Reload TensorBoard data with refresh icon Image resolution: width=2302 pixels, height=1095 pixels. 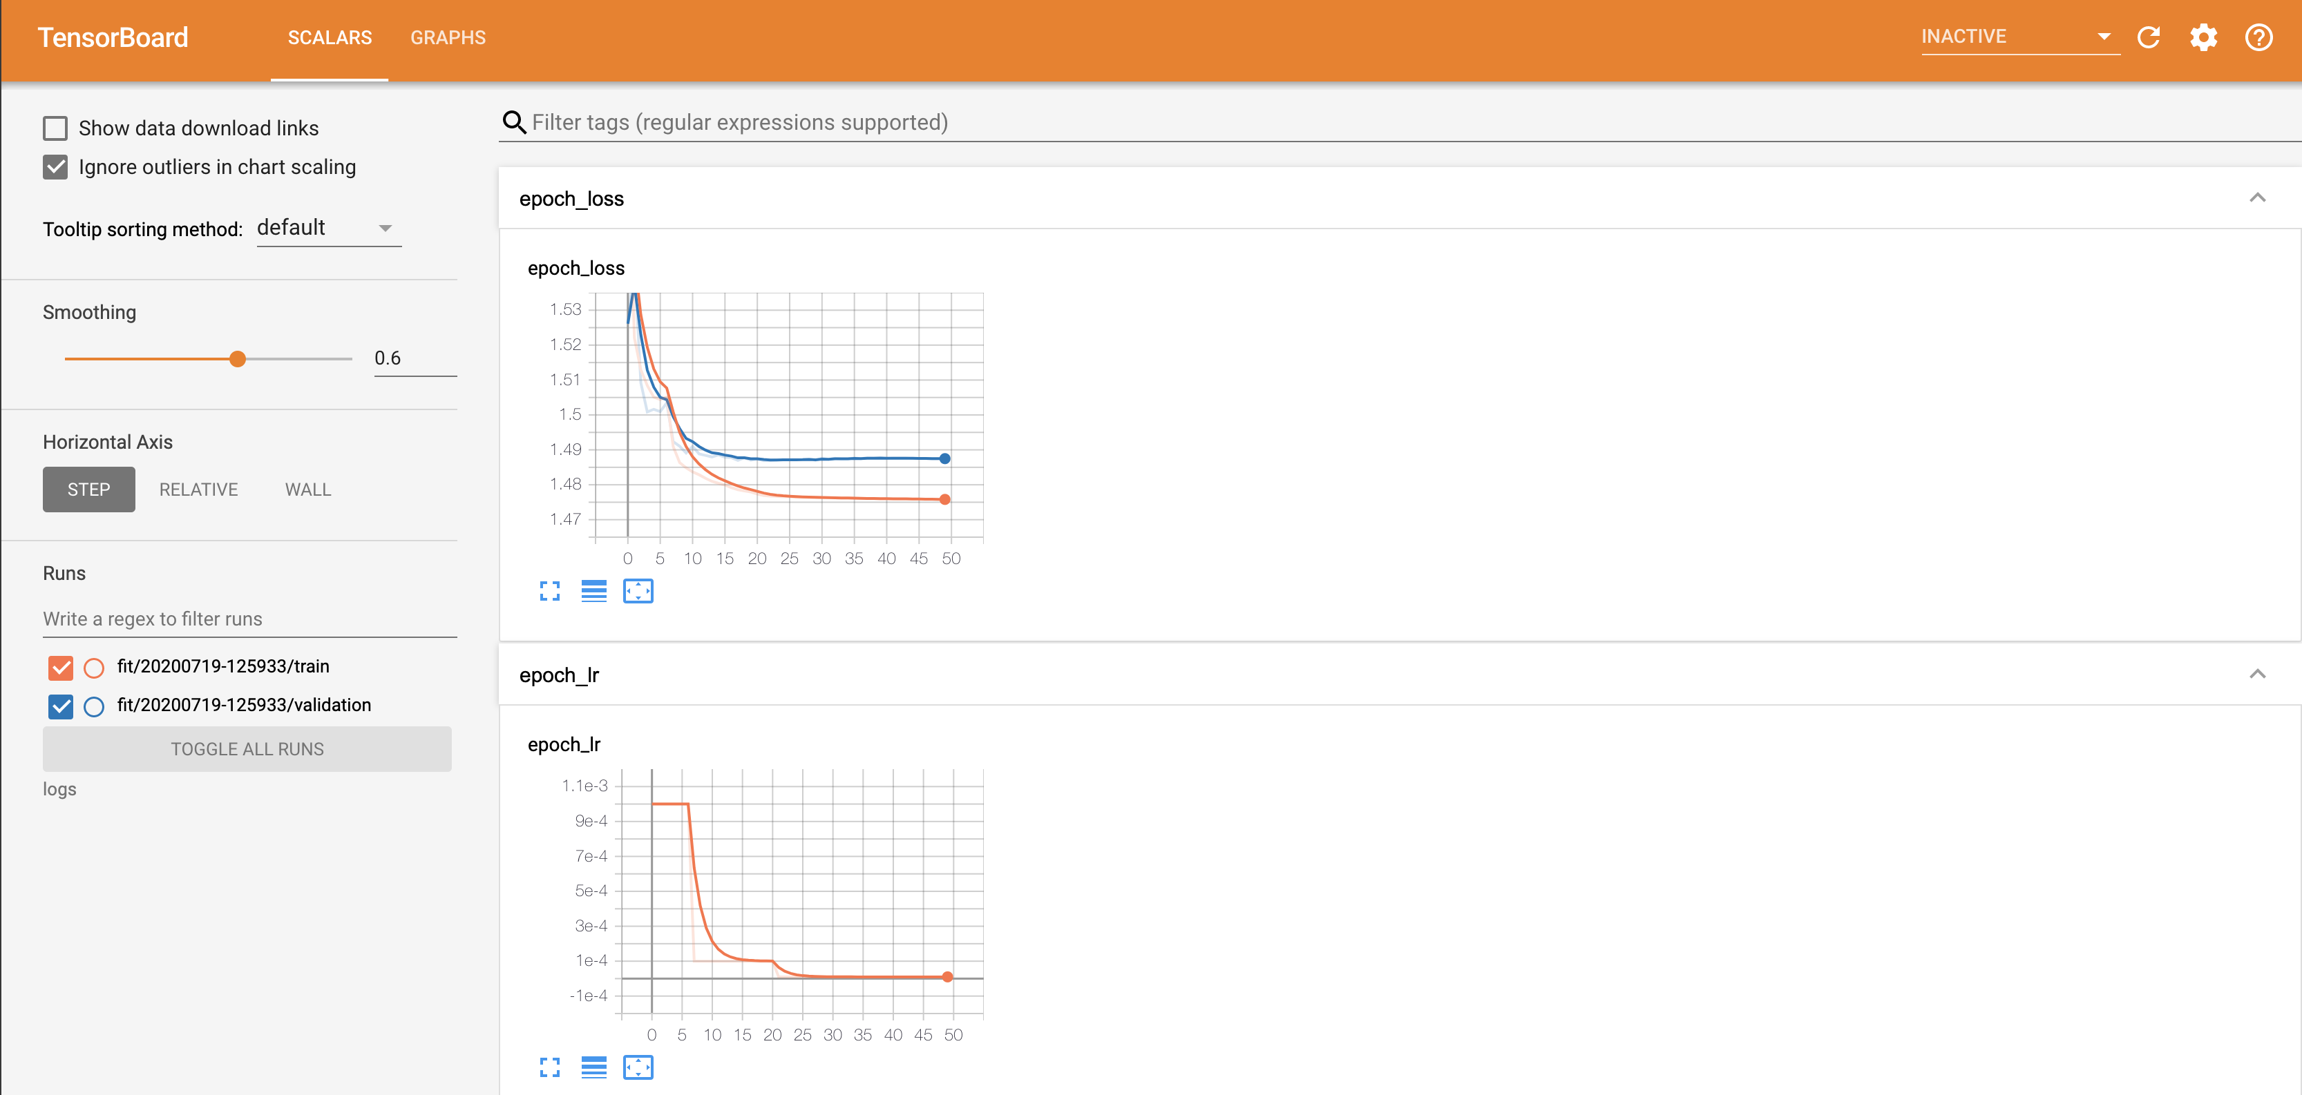pyautogui.click(x=2149, y=37)
